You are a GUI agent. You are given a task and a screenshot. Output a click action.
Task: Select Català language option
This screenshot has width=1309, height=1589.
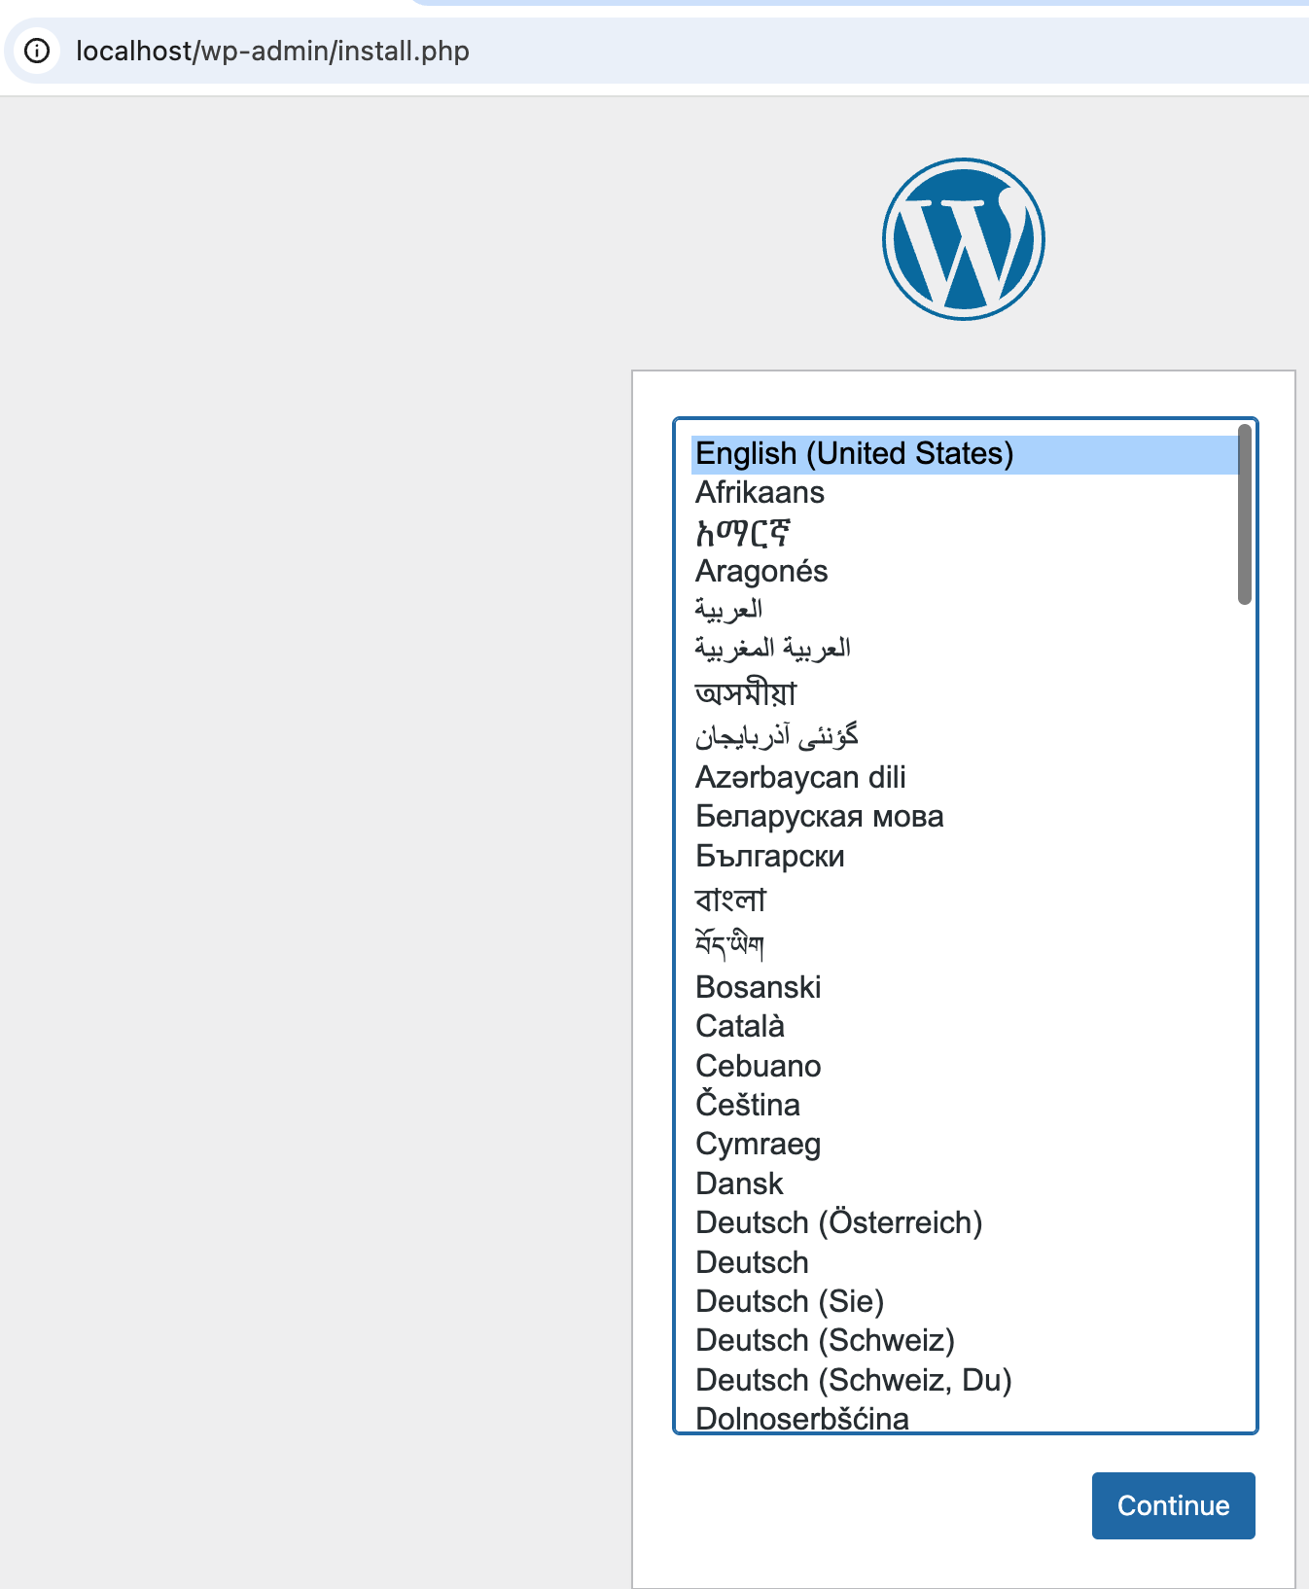(739, 1027)
